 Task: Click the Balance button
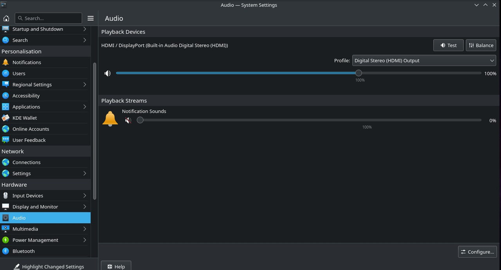click(481, 45)
